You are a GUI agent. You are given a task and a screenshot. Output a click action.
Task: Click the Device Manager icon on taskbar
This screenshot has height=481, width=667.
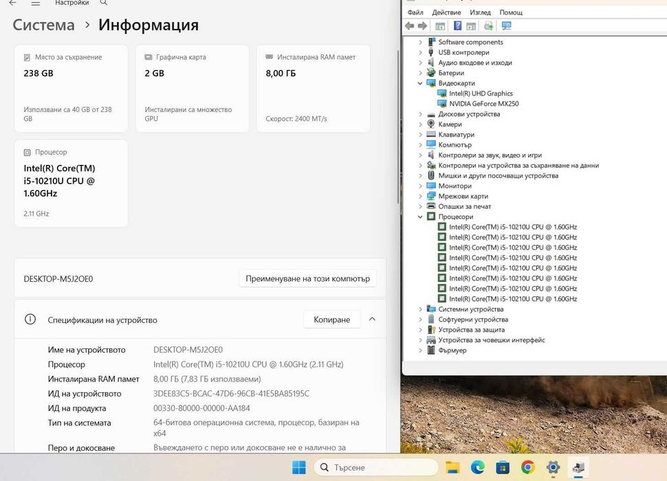point(578,467)
